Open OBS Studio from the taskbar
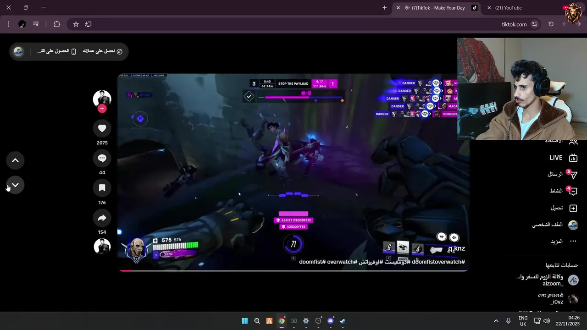The width and height of the screenshot is (587, 330). pos(318,321)
